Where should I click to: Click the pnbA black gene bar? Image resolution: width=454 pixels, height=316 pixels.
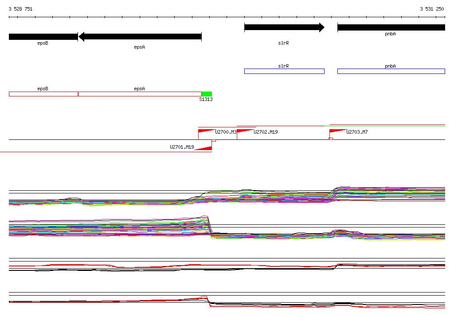tap(391, 27)
